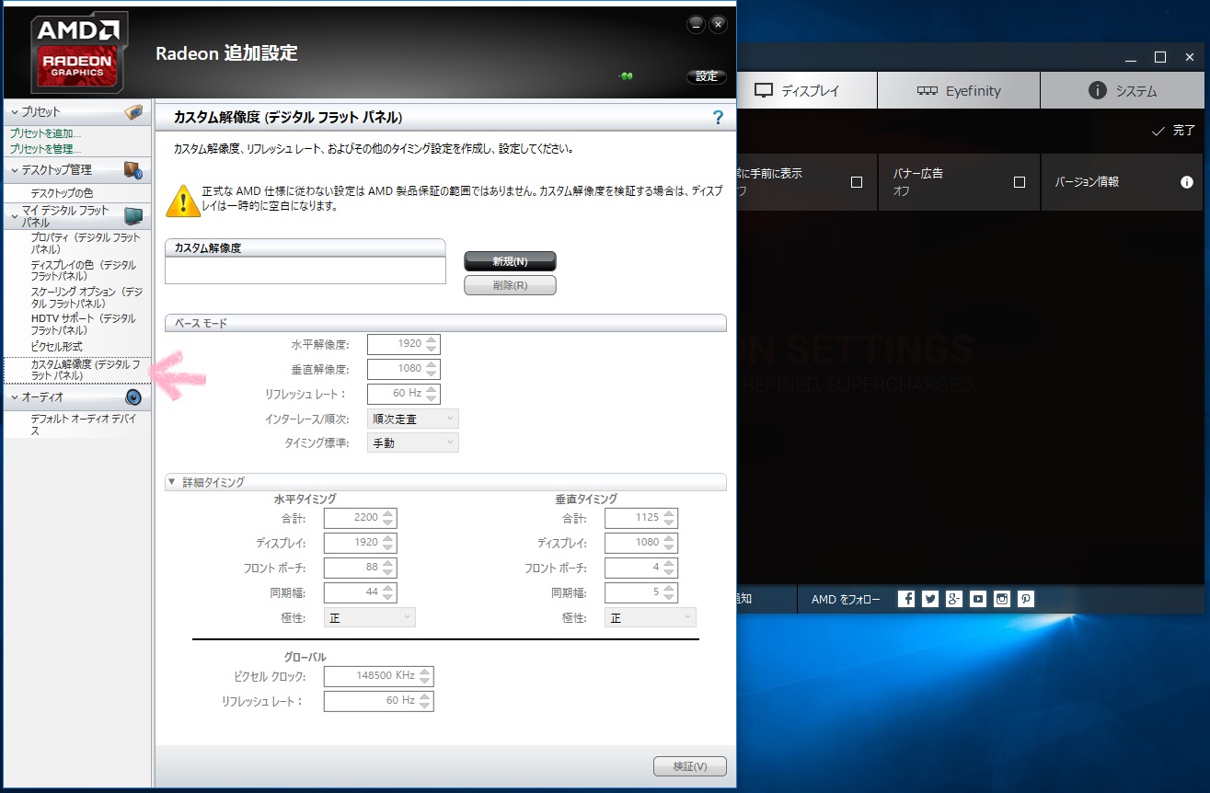1210x793 pixels.
Task: Click horizontal 合計 stepper arrows
Action: (388, 518)
